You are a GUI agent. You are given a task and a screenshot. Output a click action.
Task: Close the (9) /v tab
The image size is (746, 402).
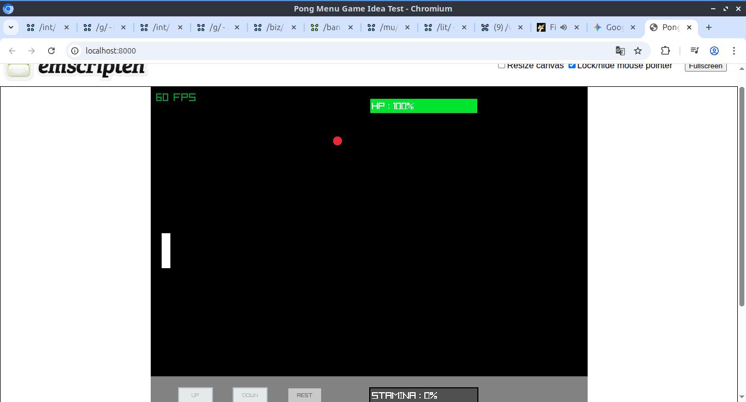[520, 27]
